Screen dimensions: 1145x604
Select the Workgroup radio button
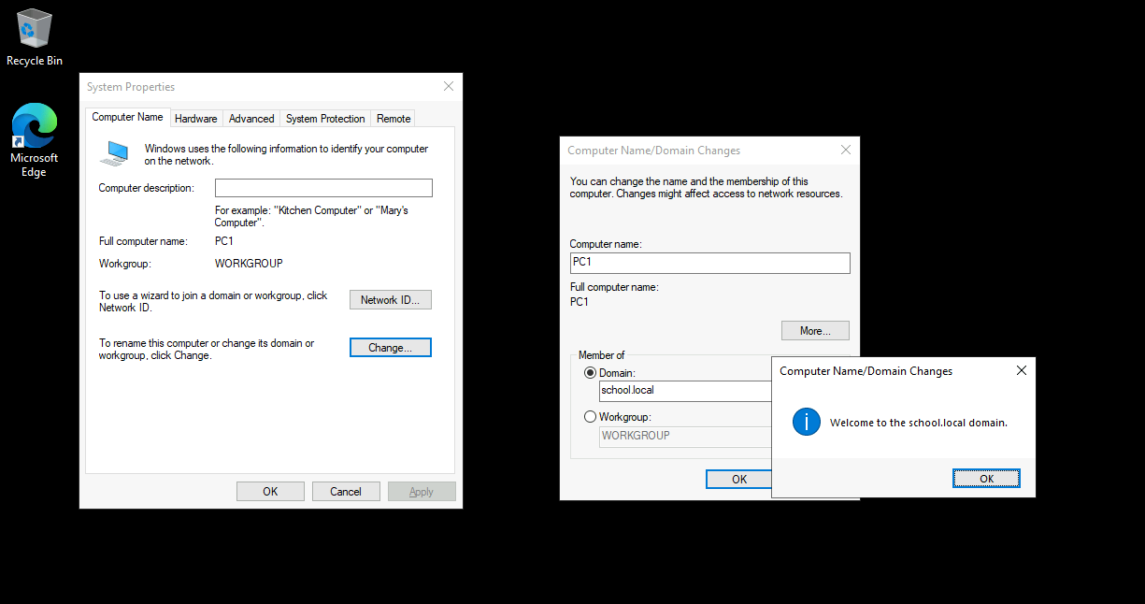pyautogui.click(x=590, y=417)
